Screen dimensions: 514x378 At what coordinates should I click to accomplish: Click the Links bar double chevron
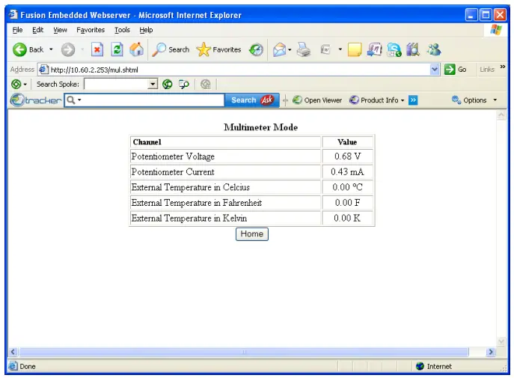coord(503,67)
